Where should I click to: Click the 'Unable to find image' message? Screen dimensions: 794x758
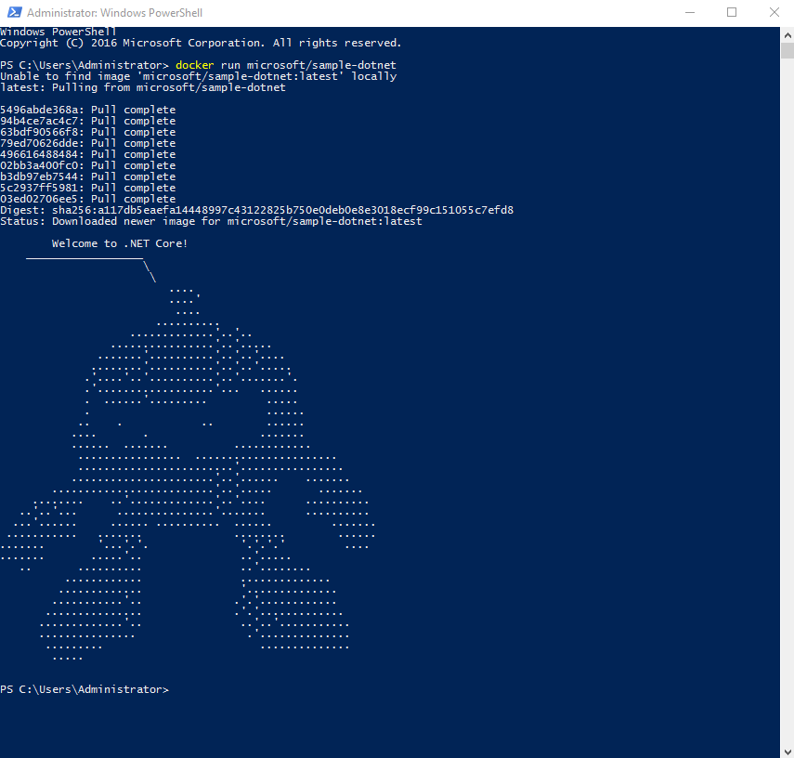coord(198,76)
